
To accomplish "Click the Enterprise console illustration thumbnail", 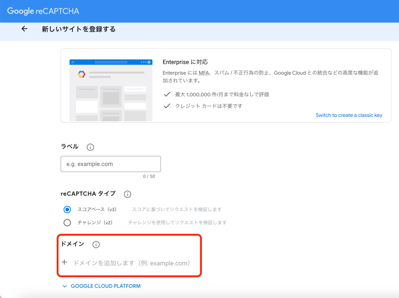I will (x=111, y=90).
